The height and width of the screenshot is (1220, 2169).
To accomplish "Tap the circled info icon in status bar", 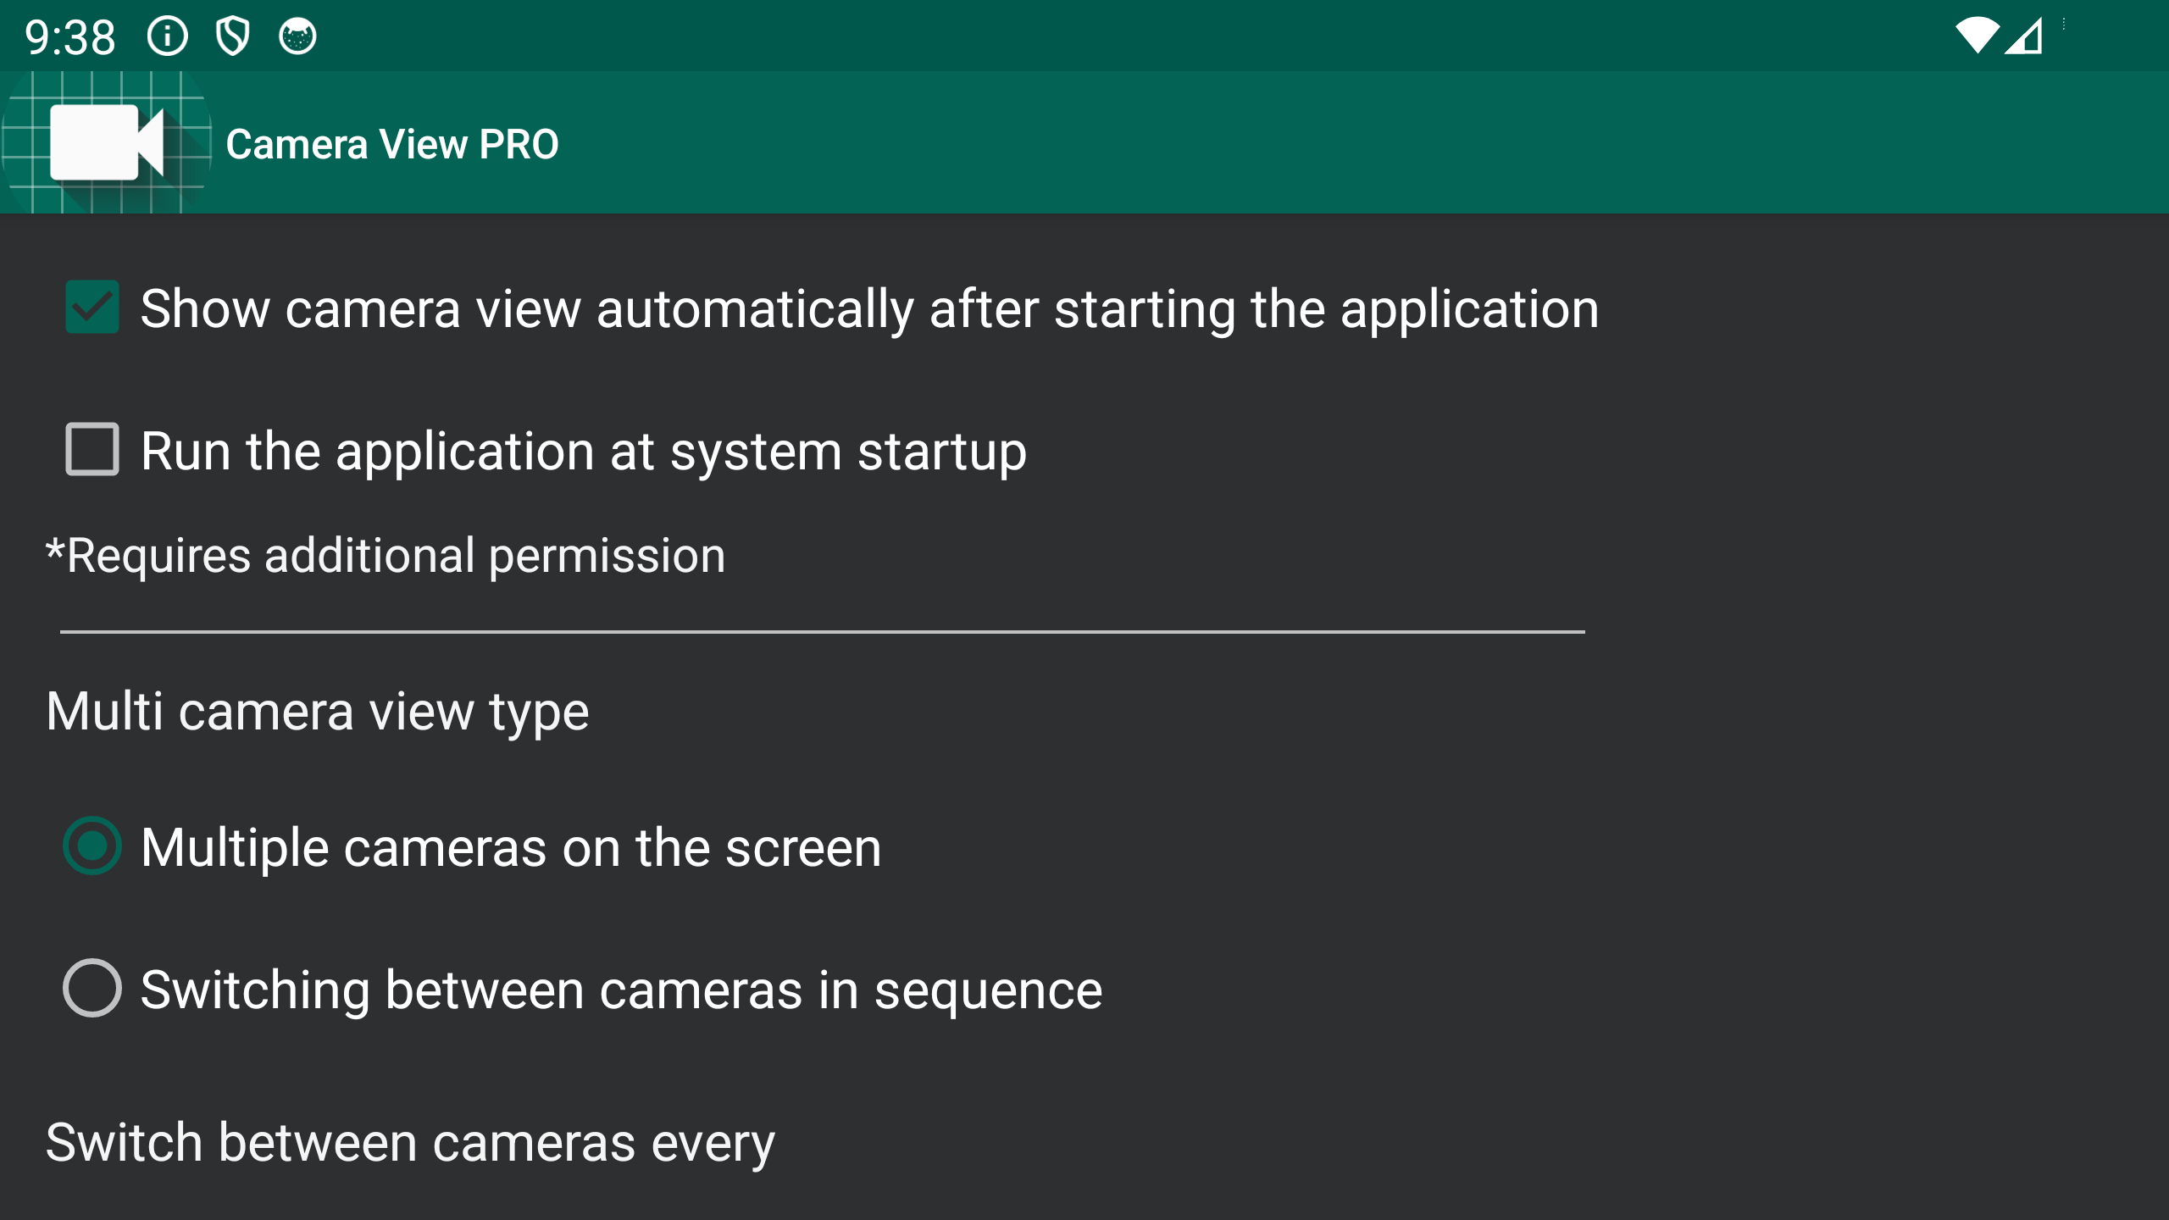I will (x=167, y=36).
